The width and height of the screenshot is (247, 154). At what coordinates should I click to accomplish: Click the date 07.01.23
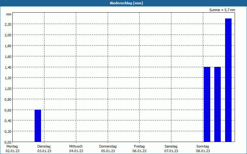pos(171,151)
